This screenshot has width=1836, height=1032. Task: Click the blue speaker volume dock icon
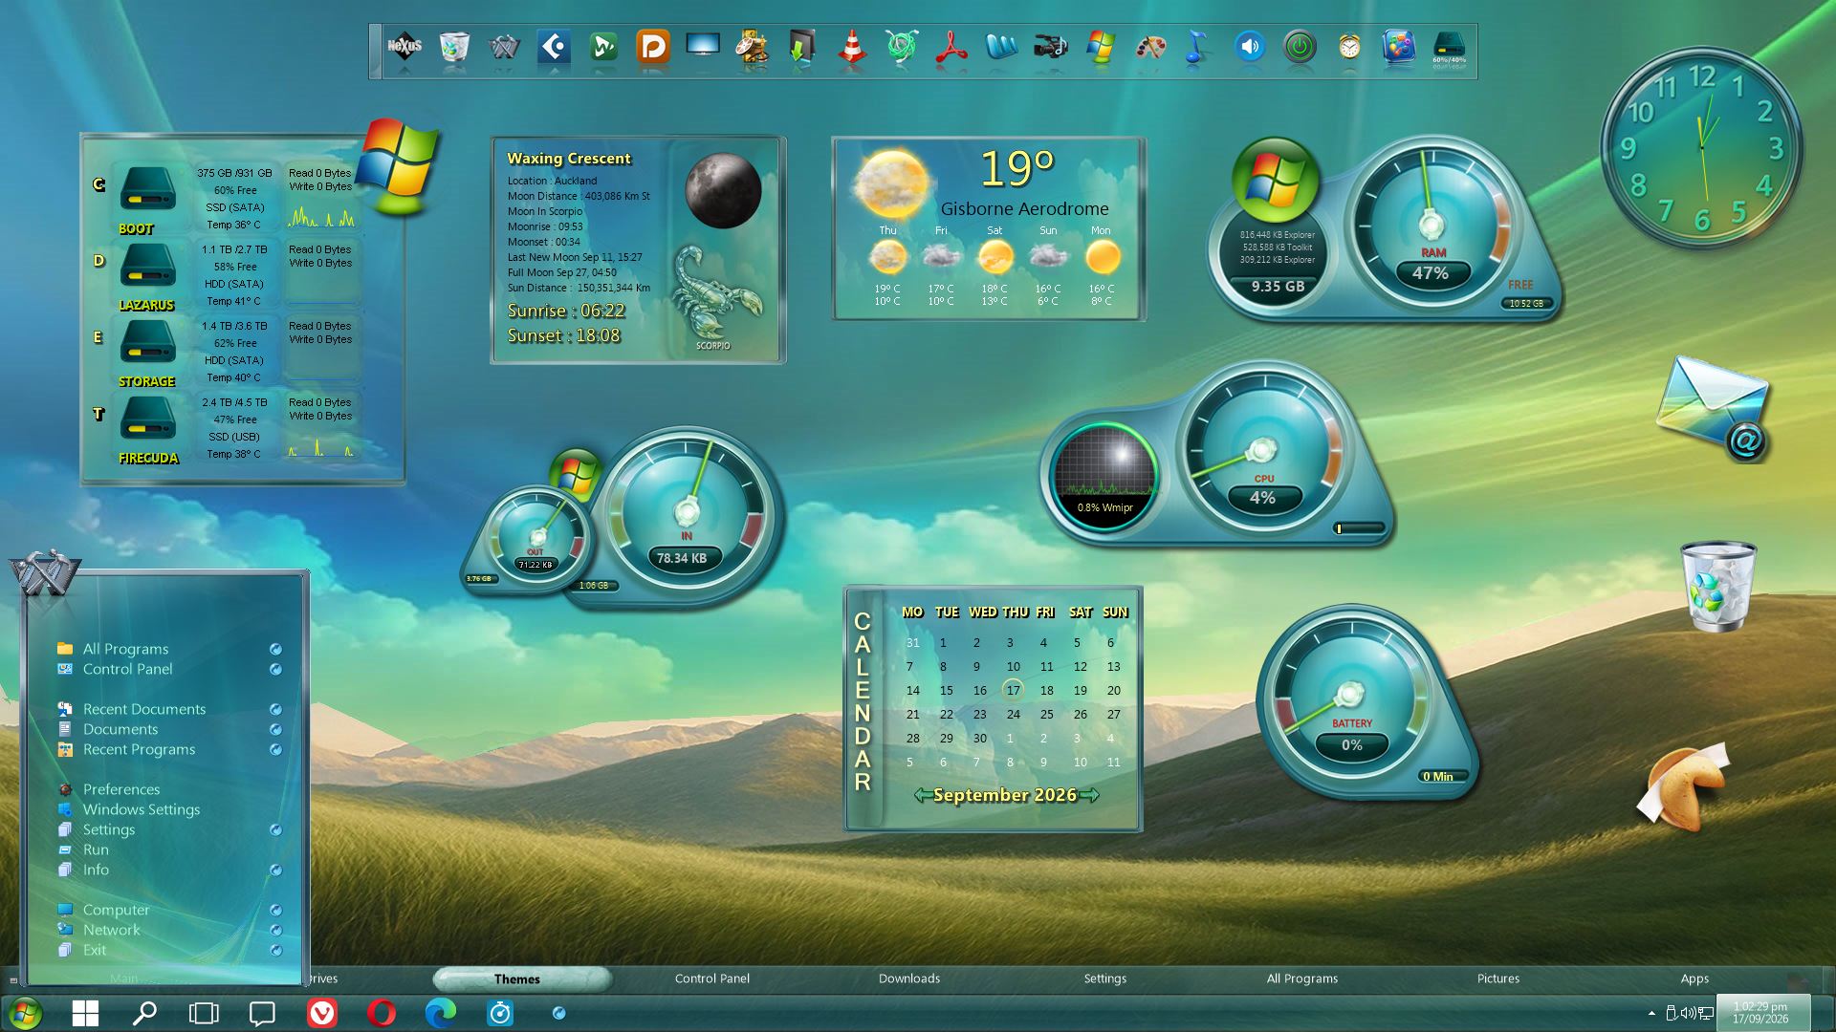pos(1250,47)
